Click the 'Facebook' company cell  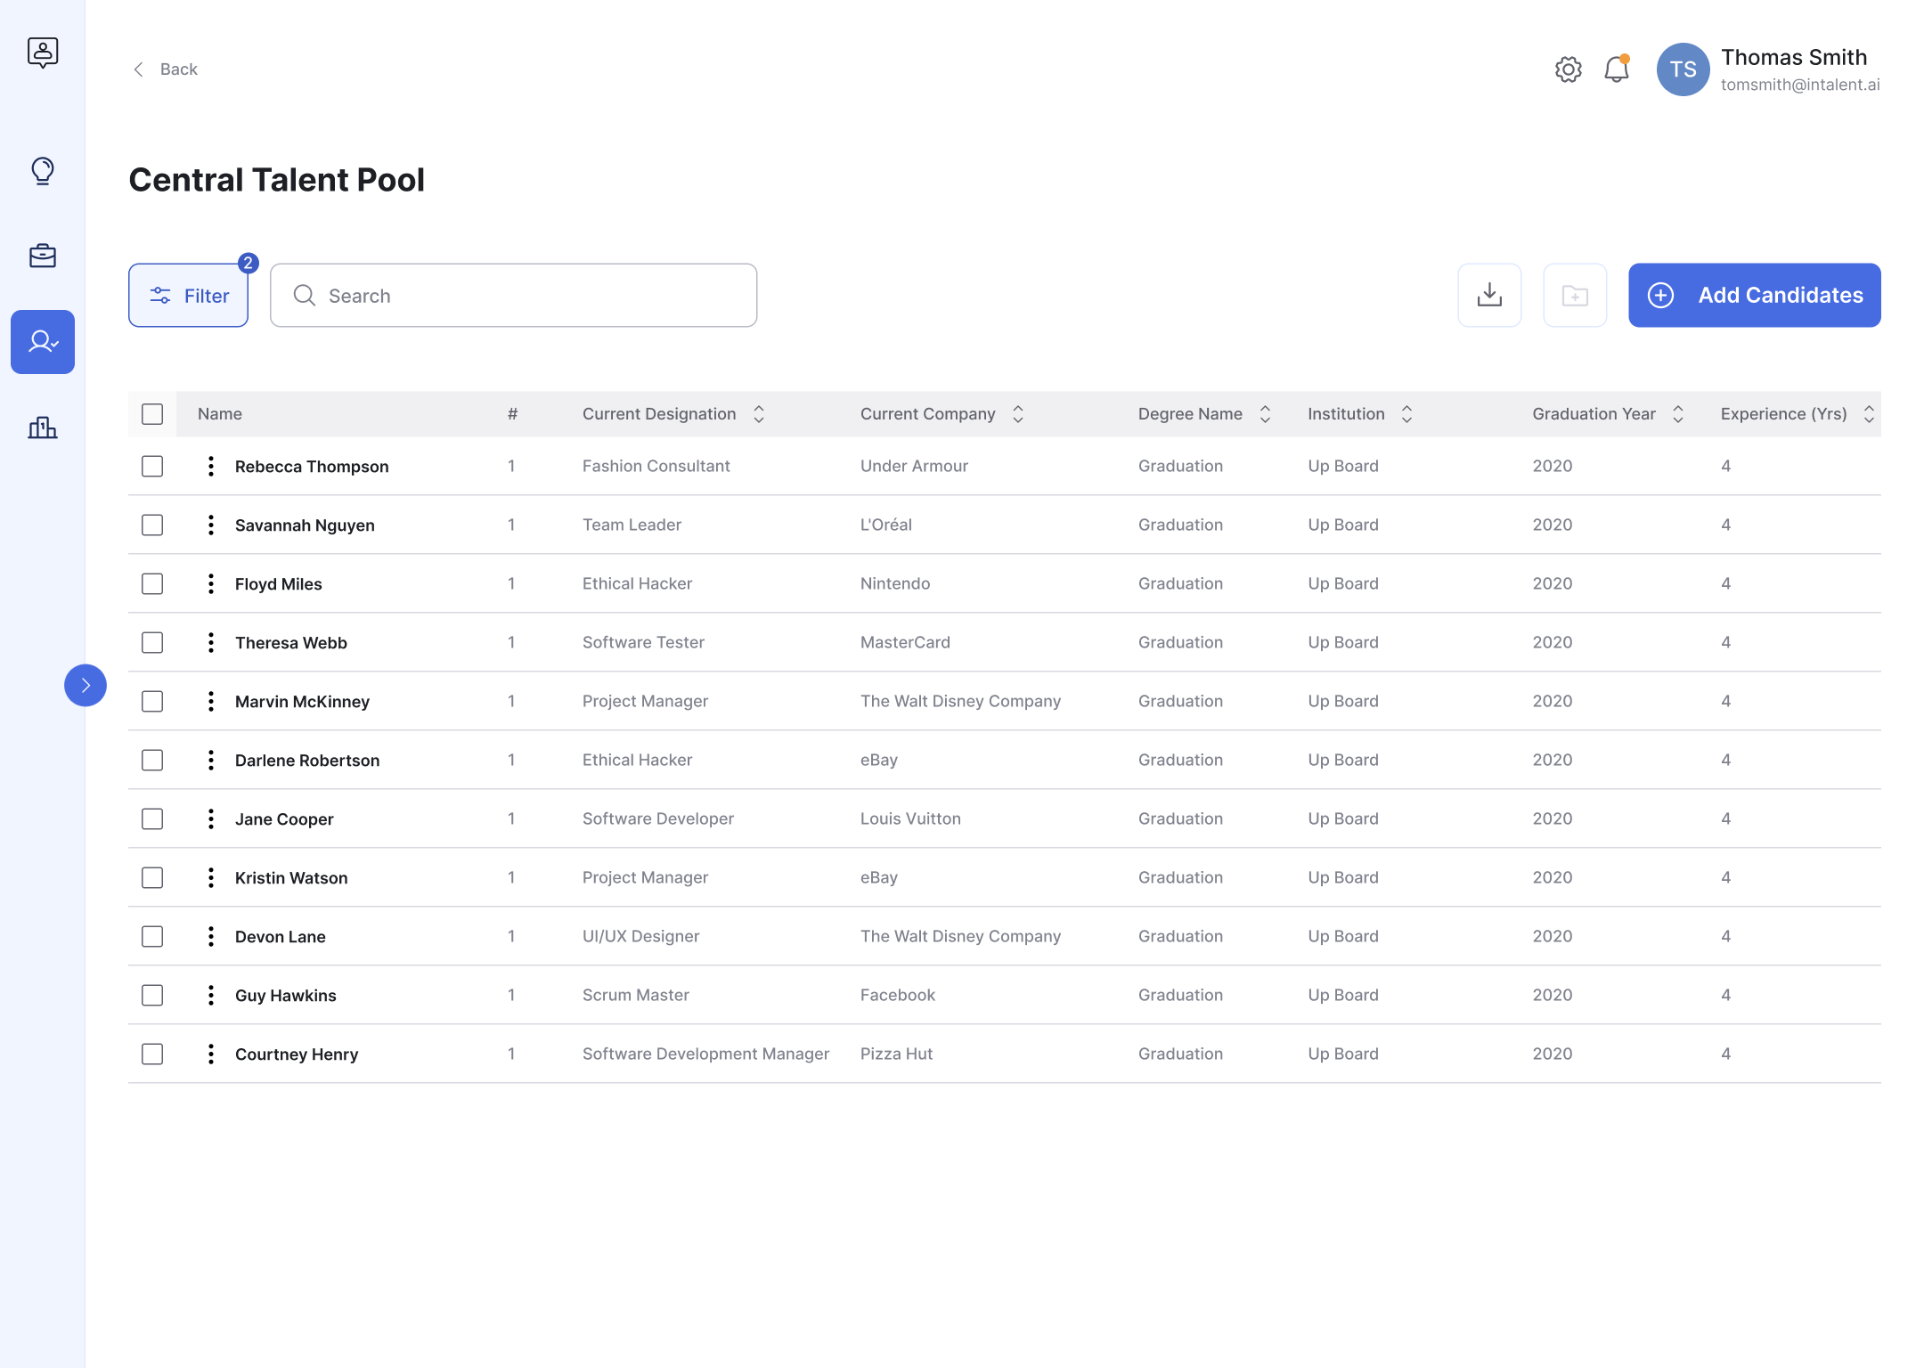point(897,995)
